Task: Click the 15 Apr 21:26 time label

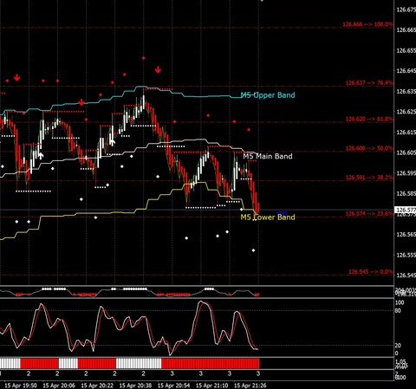Action: tap(250, 386)
